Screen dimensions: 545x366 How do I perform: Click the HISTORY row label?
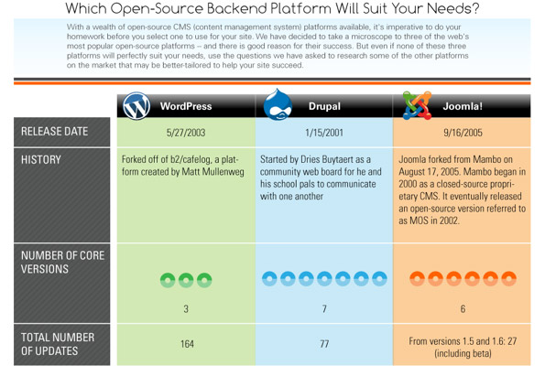[41, 160]
